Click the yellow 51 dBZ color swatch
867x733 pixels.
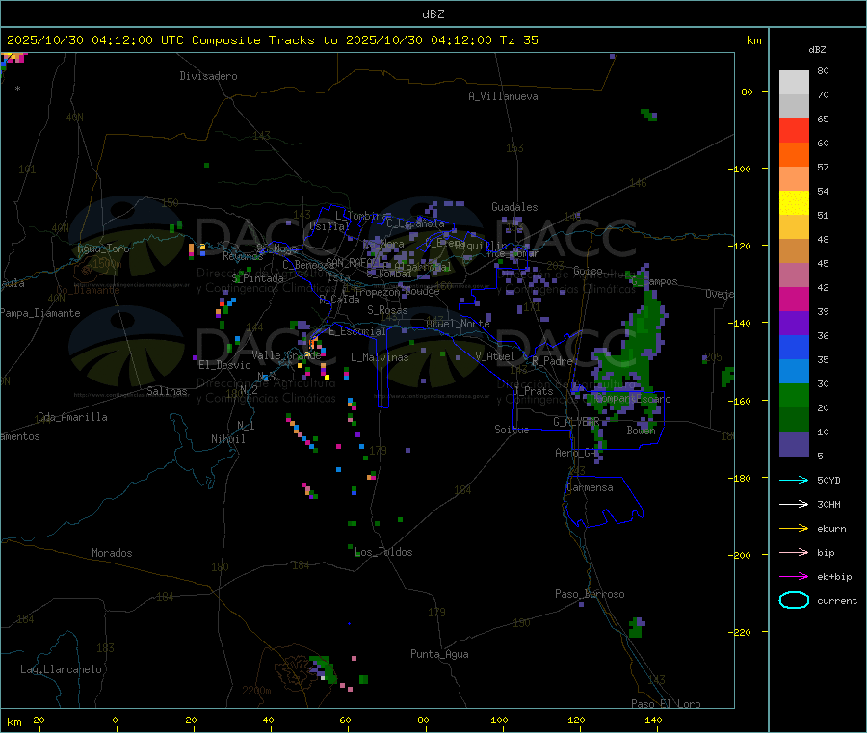click(794, 203)
